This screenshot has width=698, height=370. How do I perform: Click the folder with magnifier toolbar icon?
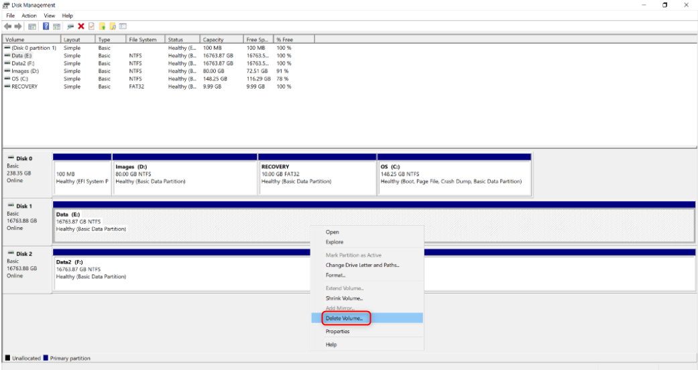pyautogui.click(x=113, y=26)
